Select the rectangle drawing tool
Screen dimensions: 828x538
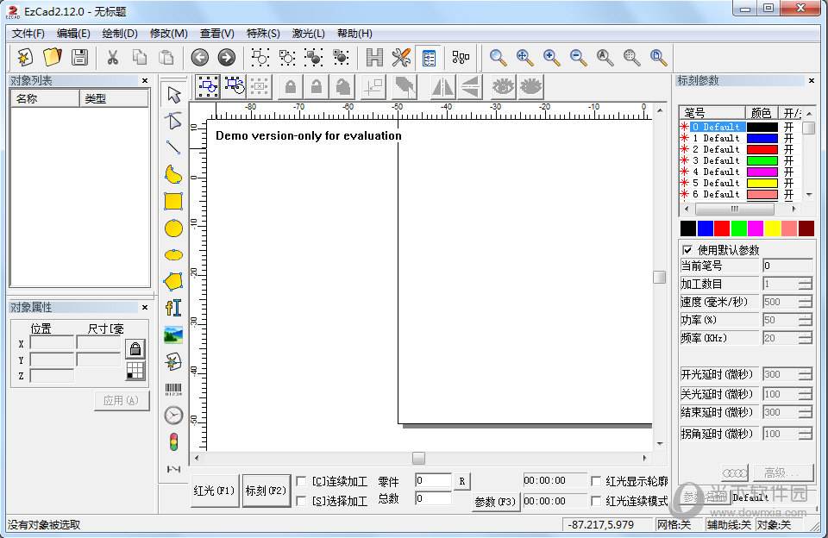coord(173,201)
